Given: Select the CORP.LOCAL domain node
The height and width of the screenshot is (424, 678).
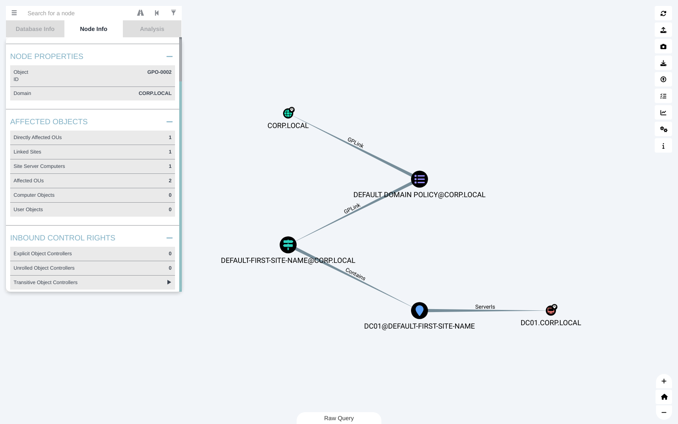Looking at the screenshot, I should click(x=288, y=113).
